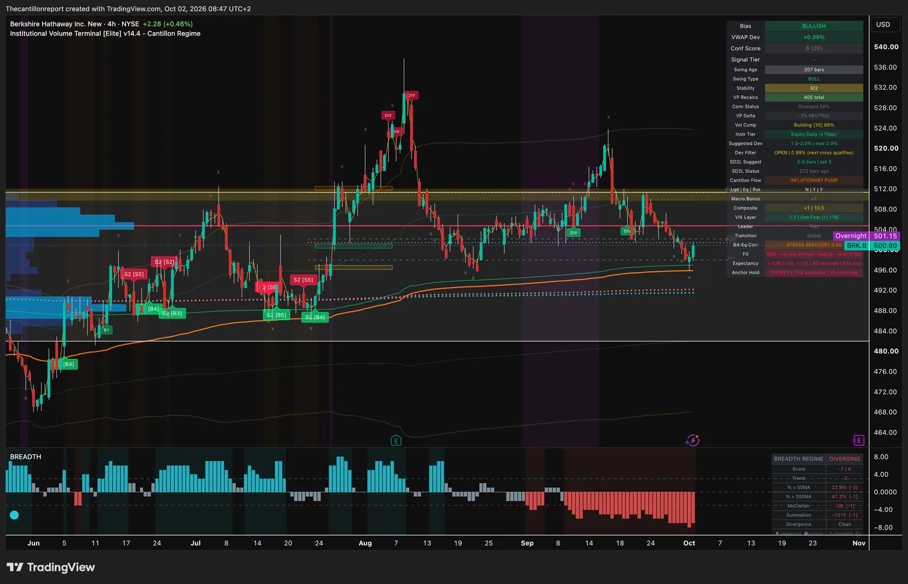
Task: Click the 540.00 price axis label
Action: coord(886,47)
